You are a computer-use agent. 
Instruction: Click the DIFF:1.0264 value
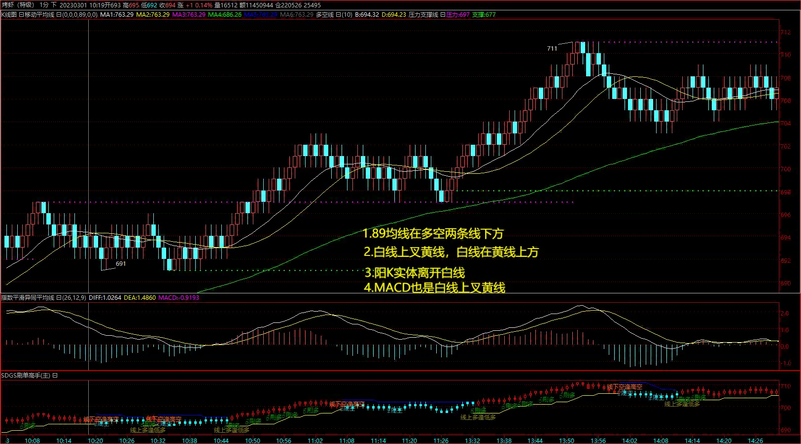(105, 298)
